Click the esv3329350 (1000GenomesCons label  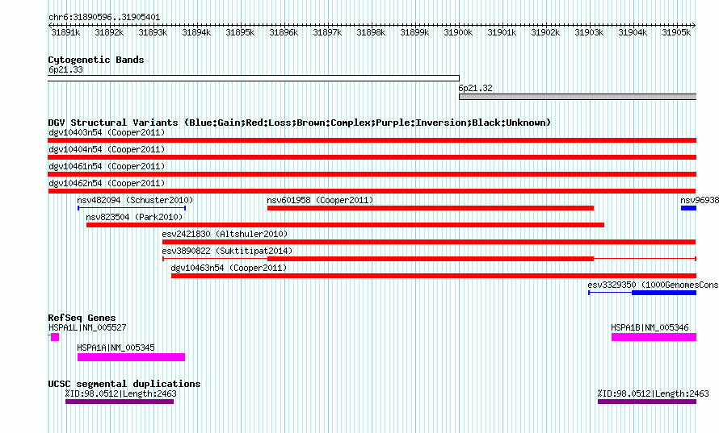click(653, 285)
